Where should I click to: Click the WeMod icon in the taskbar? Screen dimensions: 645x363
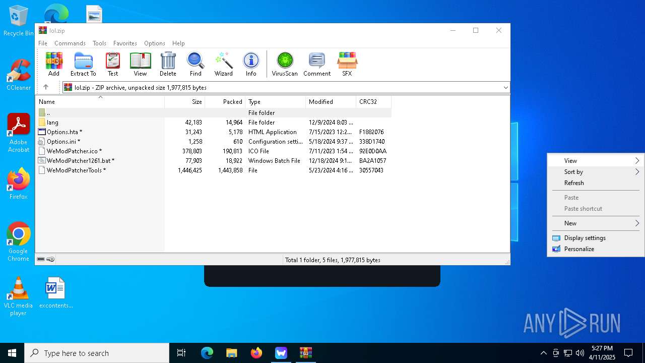(x=281, y=353)
